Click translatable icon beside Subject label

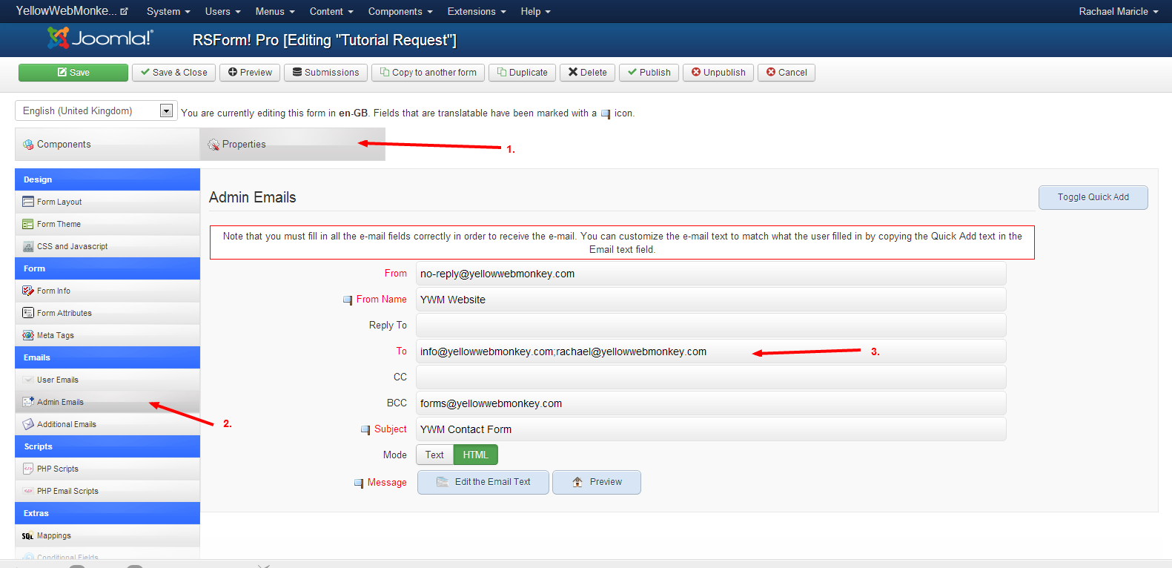[365, 430]
